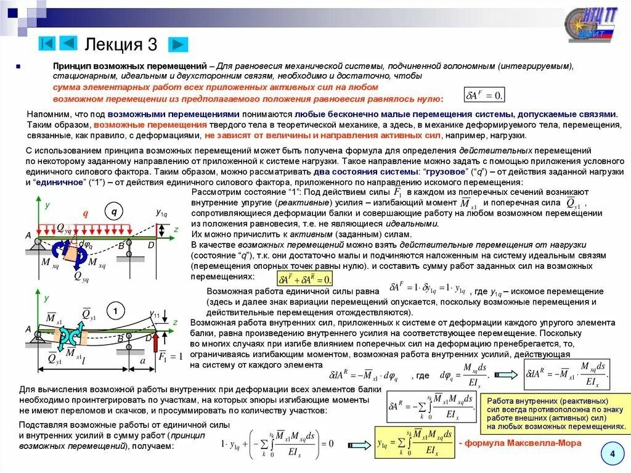
Task: Select the 'Лекция 3' heading text
Action: pos(121,44)
